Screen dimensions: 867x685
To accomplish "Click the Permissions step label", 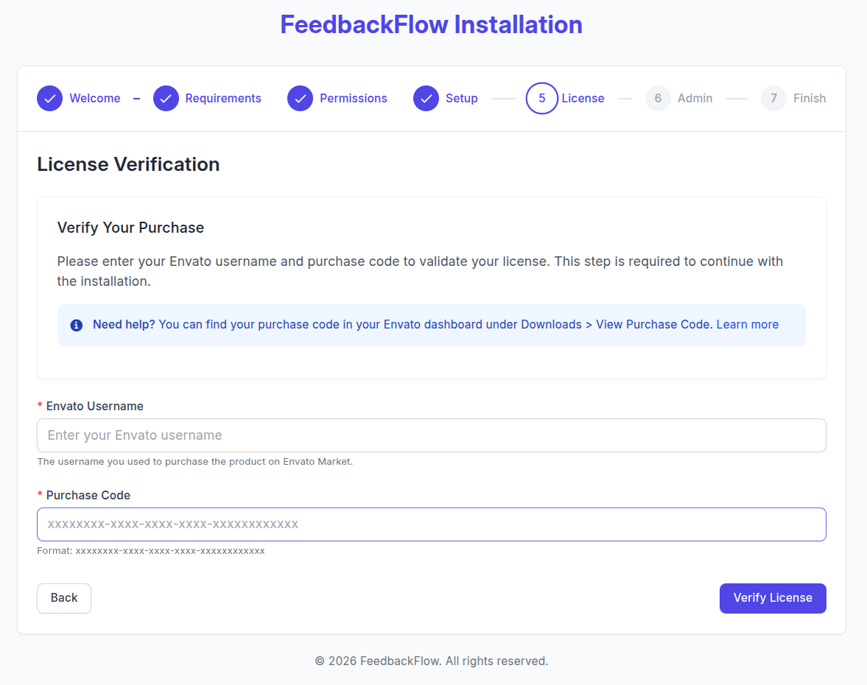I will click(x=354, y=98).
